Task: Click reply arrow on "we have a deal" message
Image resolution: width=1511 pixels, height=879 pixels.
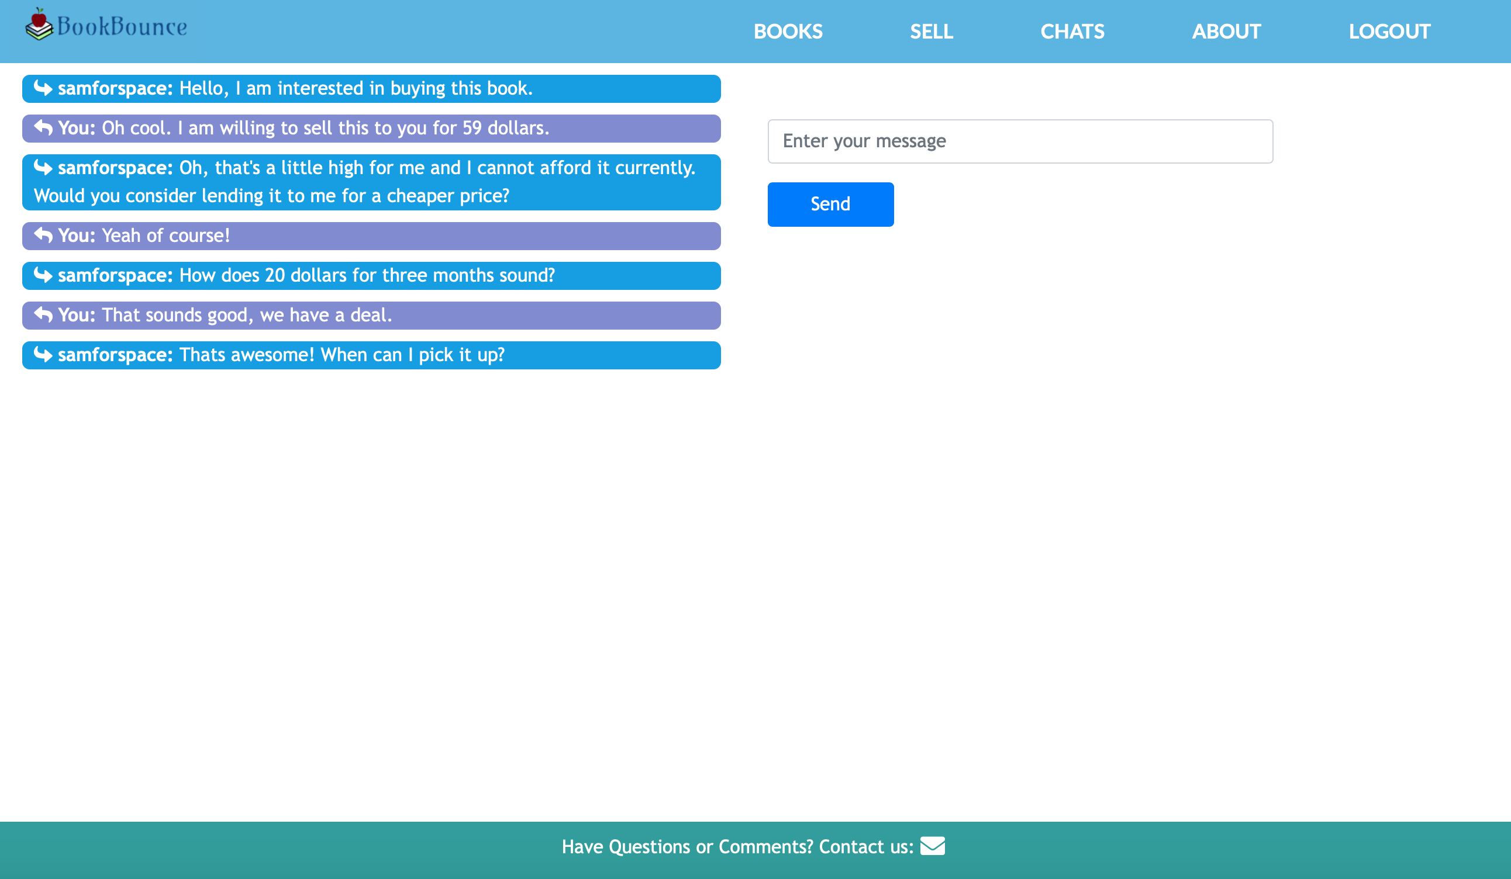Action: [43, 314]
